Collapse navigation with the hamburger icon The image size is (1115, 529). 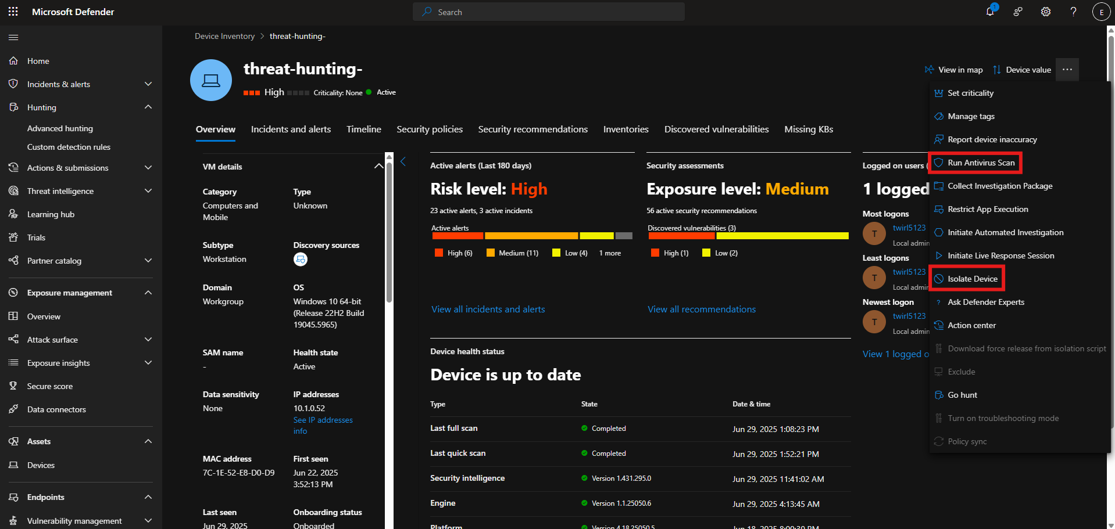coord(13,38)
